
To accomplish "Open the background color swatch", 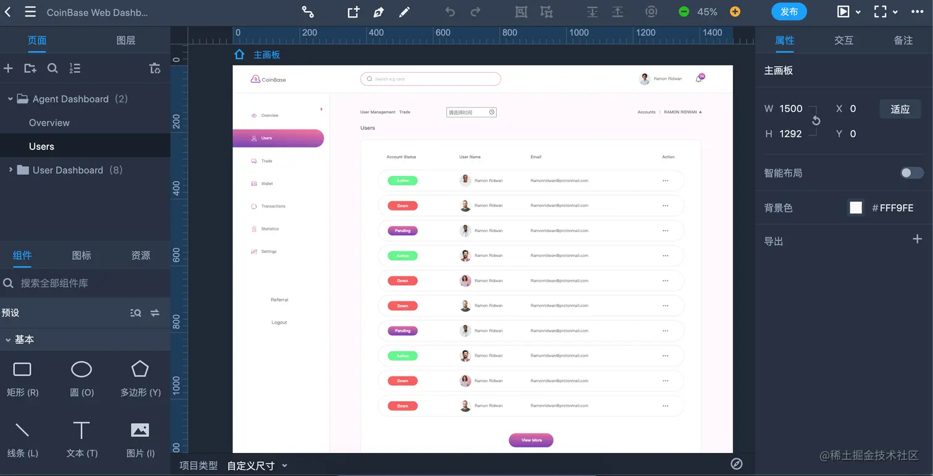I will [856, 208].
